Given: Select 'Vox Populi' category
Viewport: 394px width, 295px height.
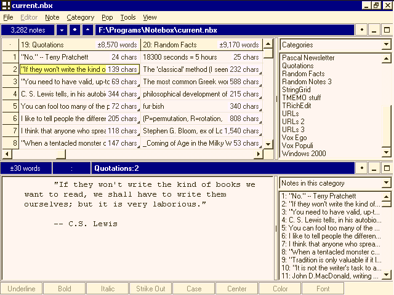Looking at the screenshot, I should pyautogui.click(x=297, y=146).
